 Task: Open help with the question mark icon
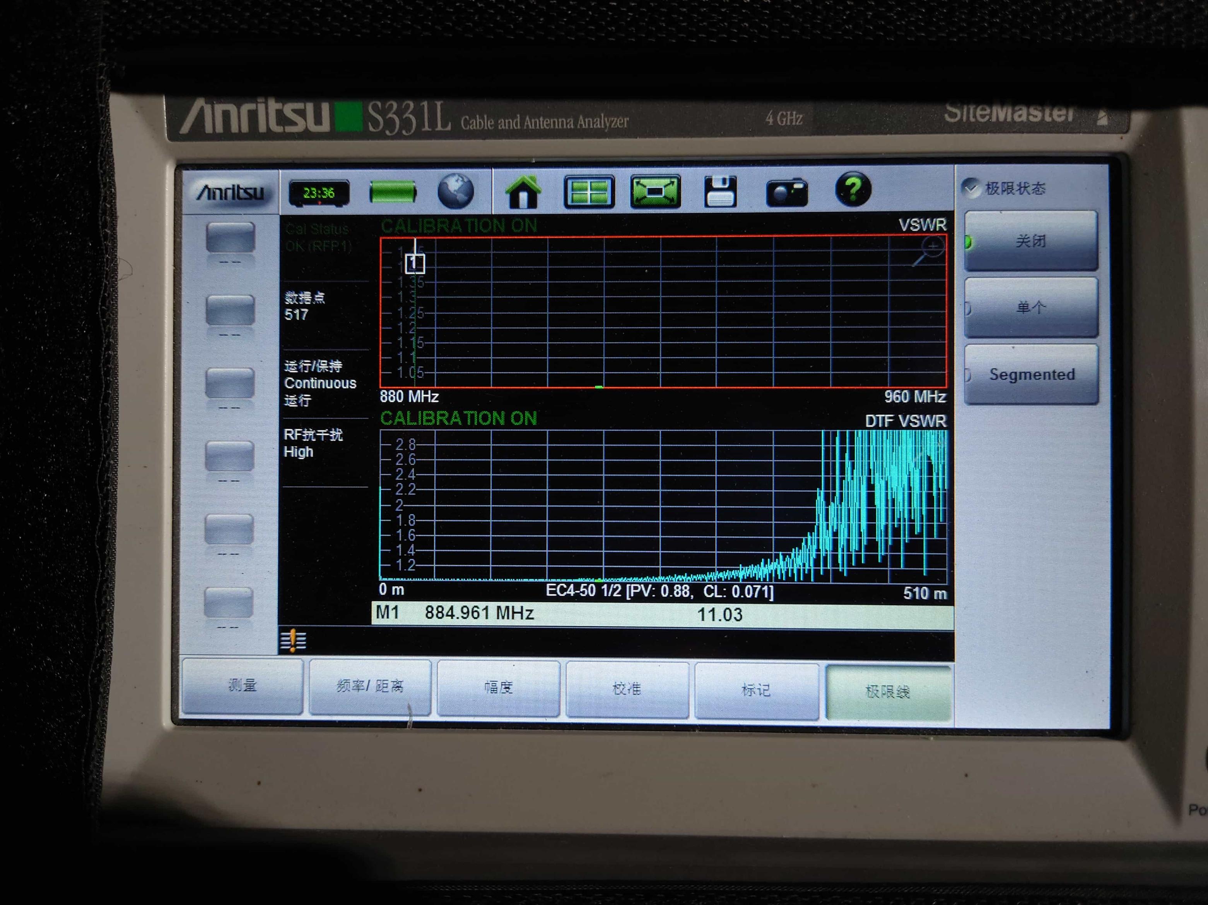click(x=853, y=190)
